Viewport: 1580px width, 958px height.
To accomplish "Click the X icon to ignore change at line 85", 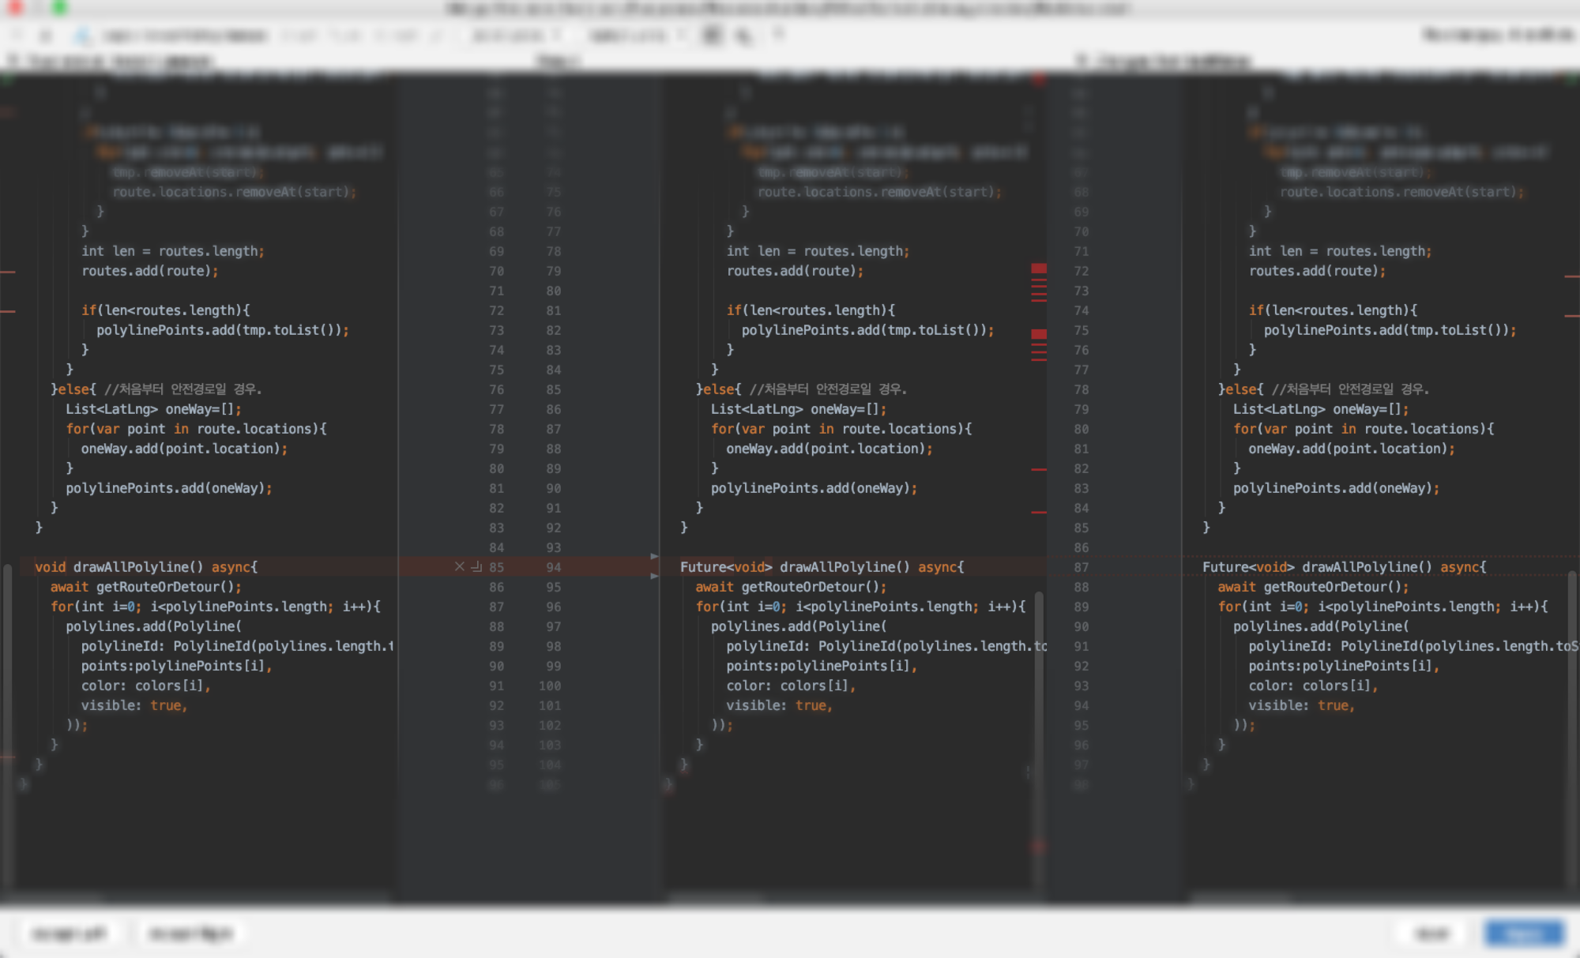I will (459, 567).
